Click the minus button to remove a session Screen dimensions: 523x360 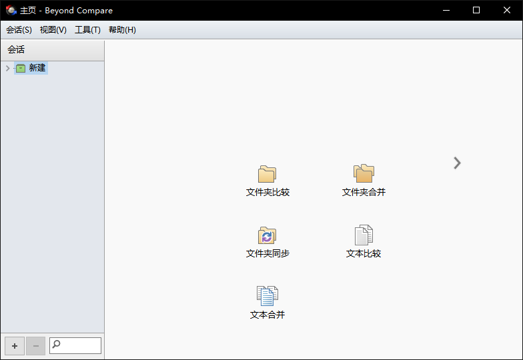click(36, 346)
